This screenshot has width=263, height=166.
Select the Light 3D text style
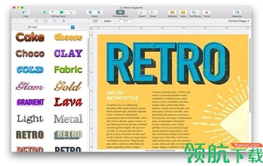pos(30,118)
